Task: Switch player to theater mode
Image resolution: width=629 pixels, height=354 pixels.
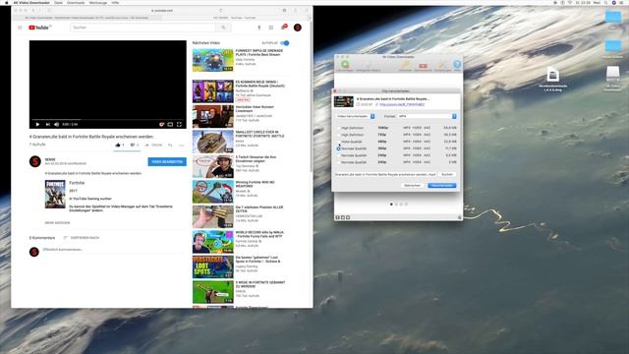Action: (170, 125)
